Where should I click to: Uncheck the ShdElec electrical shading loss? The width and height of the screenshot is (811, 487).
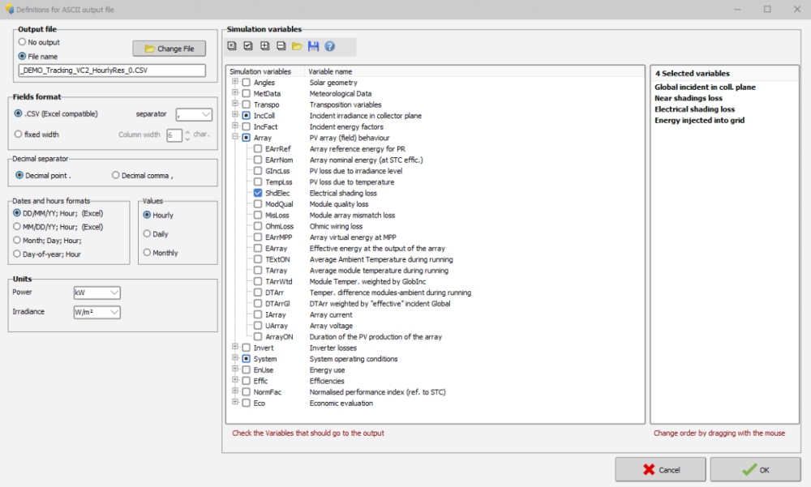pos(258,194)
